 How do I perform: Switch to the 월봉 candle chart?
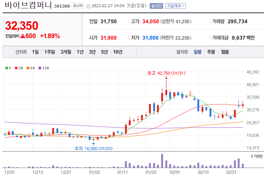click(225, 52)
